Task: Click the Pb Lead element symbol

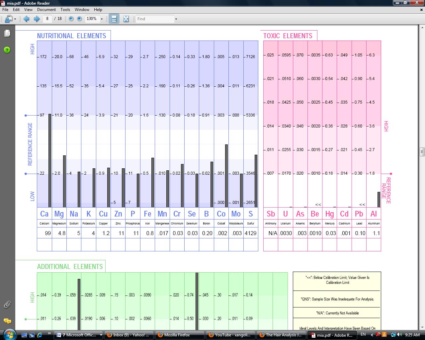Action: [x=359, y=214]
